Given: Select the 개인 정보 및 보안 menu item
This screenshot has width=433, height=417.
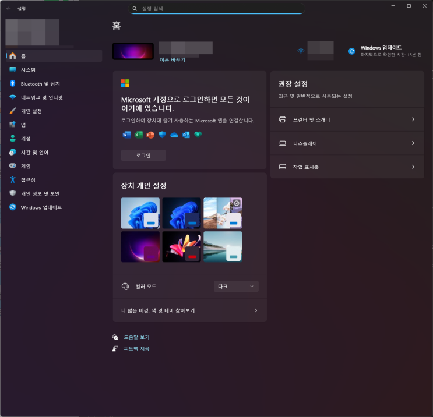Looking at the screenshot, I should [54, 193].
